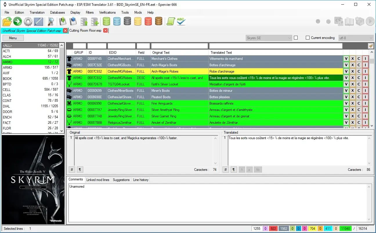Sort by the Original Text column header
The height and width of the screenshot is (233, 376).
[x=179, y=53]
